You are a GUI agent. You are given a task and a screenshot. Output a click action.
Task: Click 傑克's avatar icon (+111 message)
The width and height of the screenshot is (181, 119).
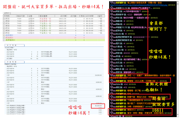tap(111, 87)
